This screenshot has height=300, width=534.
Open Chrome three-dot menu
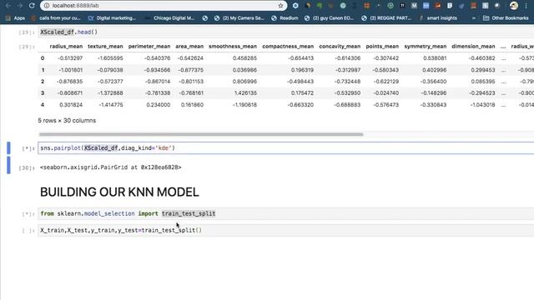pyautogui.click(x=526, y=6)
